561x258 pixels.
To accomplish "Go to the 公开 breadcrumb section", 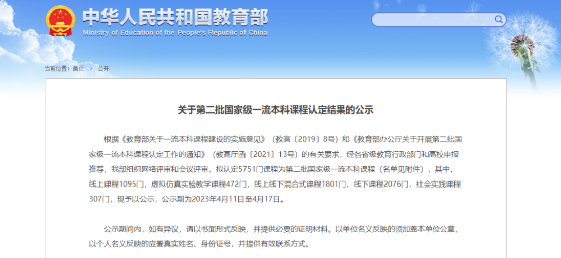I will [x=103, y=68].
